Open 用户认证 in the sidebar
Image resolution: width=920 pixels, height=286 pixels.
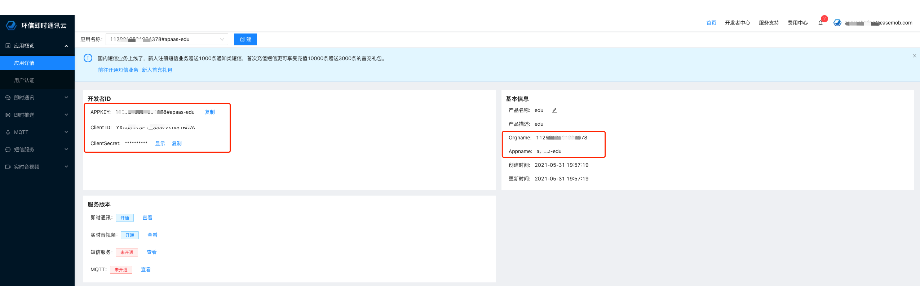(37, 80)
